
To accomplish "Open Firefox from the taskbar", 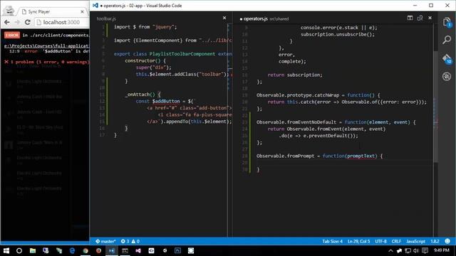I will (x=98, y=250).
